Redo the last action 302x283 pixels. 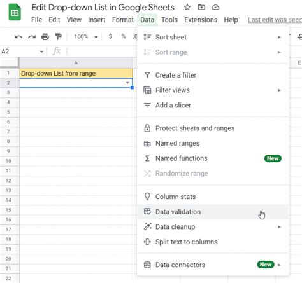(x=32, y=37)
